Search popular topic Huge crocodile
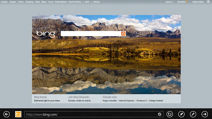This screenshot has width=212, height=119. [x=109, y=101]
